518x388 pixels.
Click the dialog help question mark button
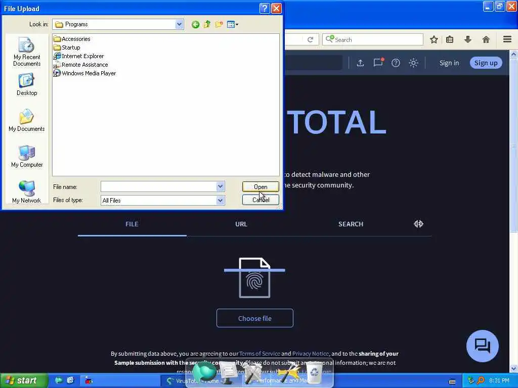click(265, 8)
